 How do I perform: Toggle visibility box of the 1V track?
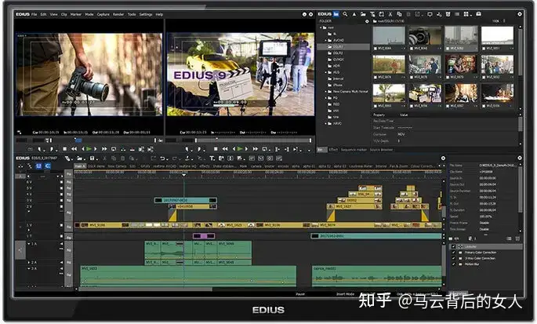61,225
